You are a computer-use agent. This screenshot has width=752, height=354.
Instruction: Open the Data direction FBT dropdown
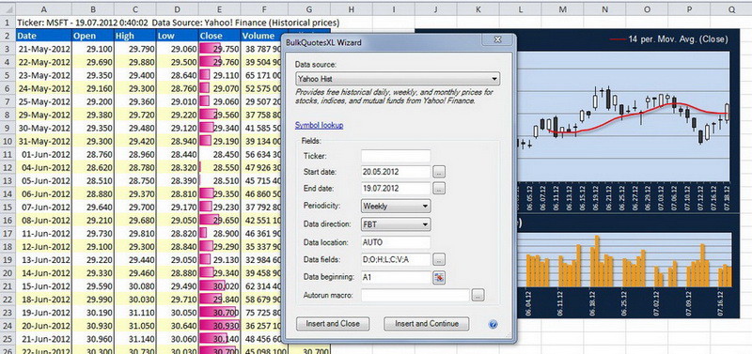tap(396, 223)
